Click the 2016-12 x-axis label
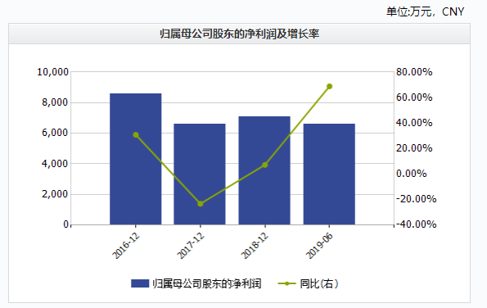This screenshot has width=487, height=308. pyautogui.click(x=126, y=246)
